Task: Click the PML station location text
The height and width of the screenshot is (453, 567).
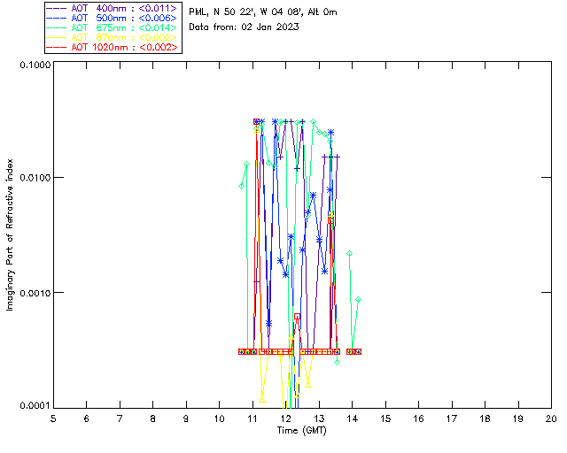Action: click(263, 12)
